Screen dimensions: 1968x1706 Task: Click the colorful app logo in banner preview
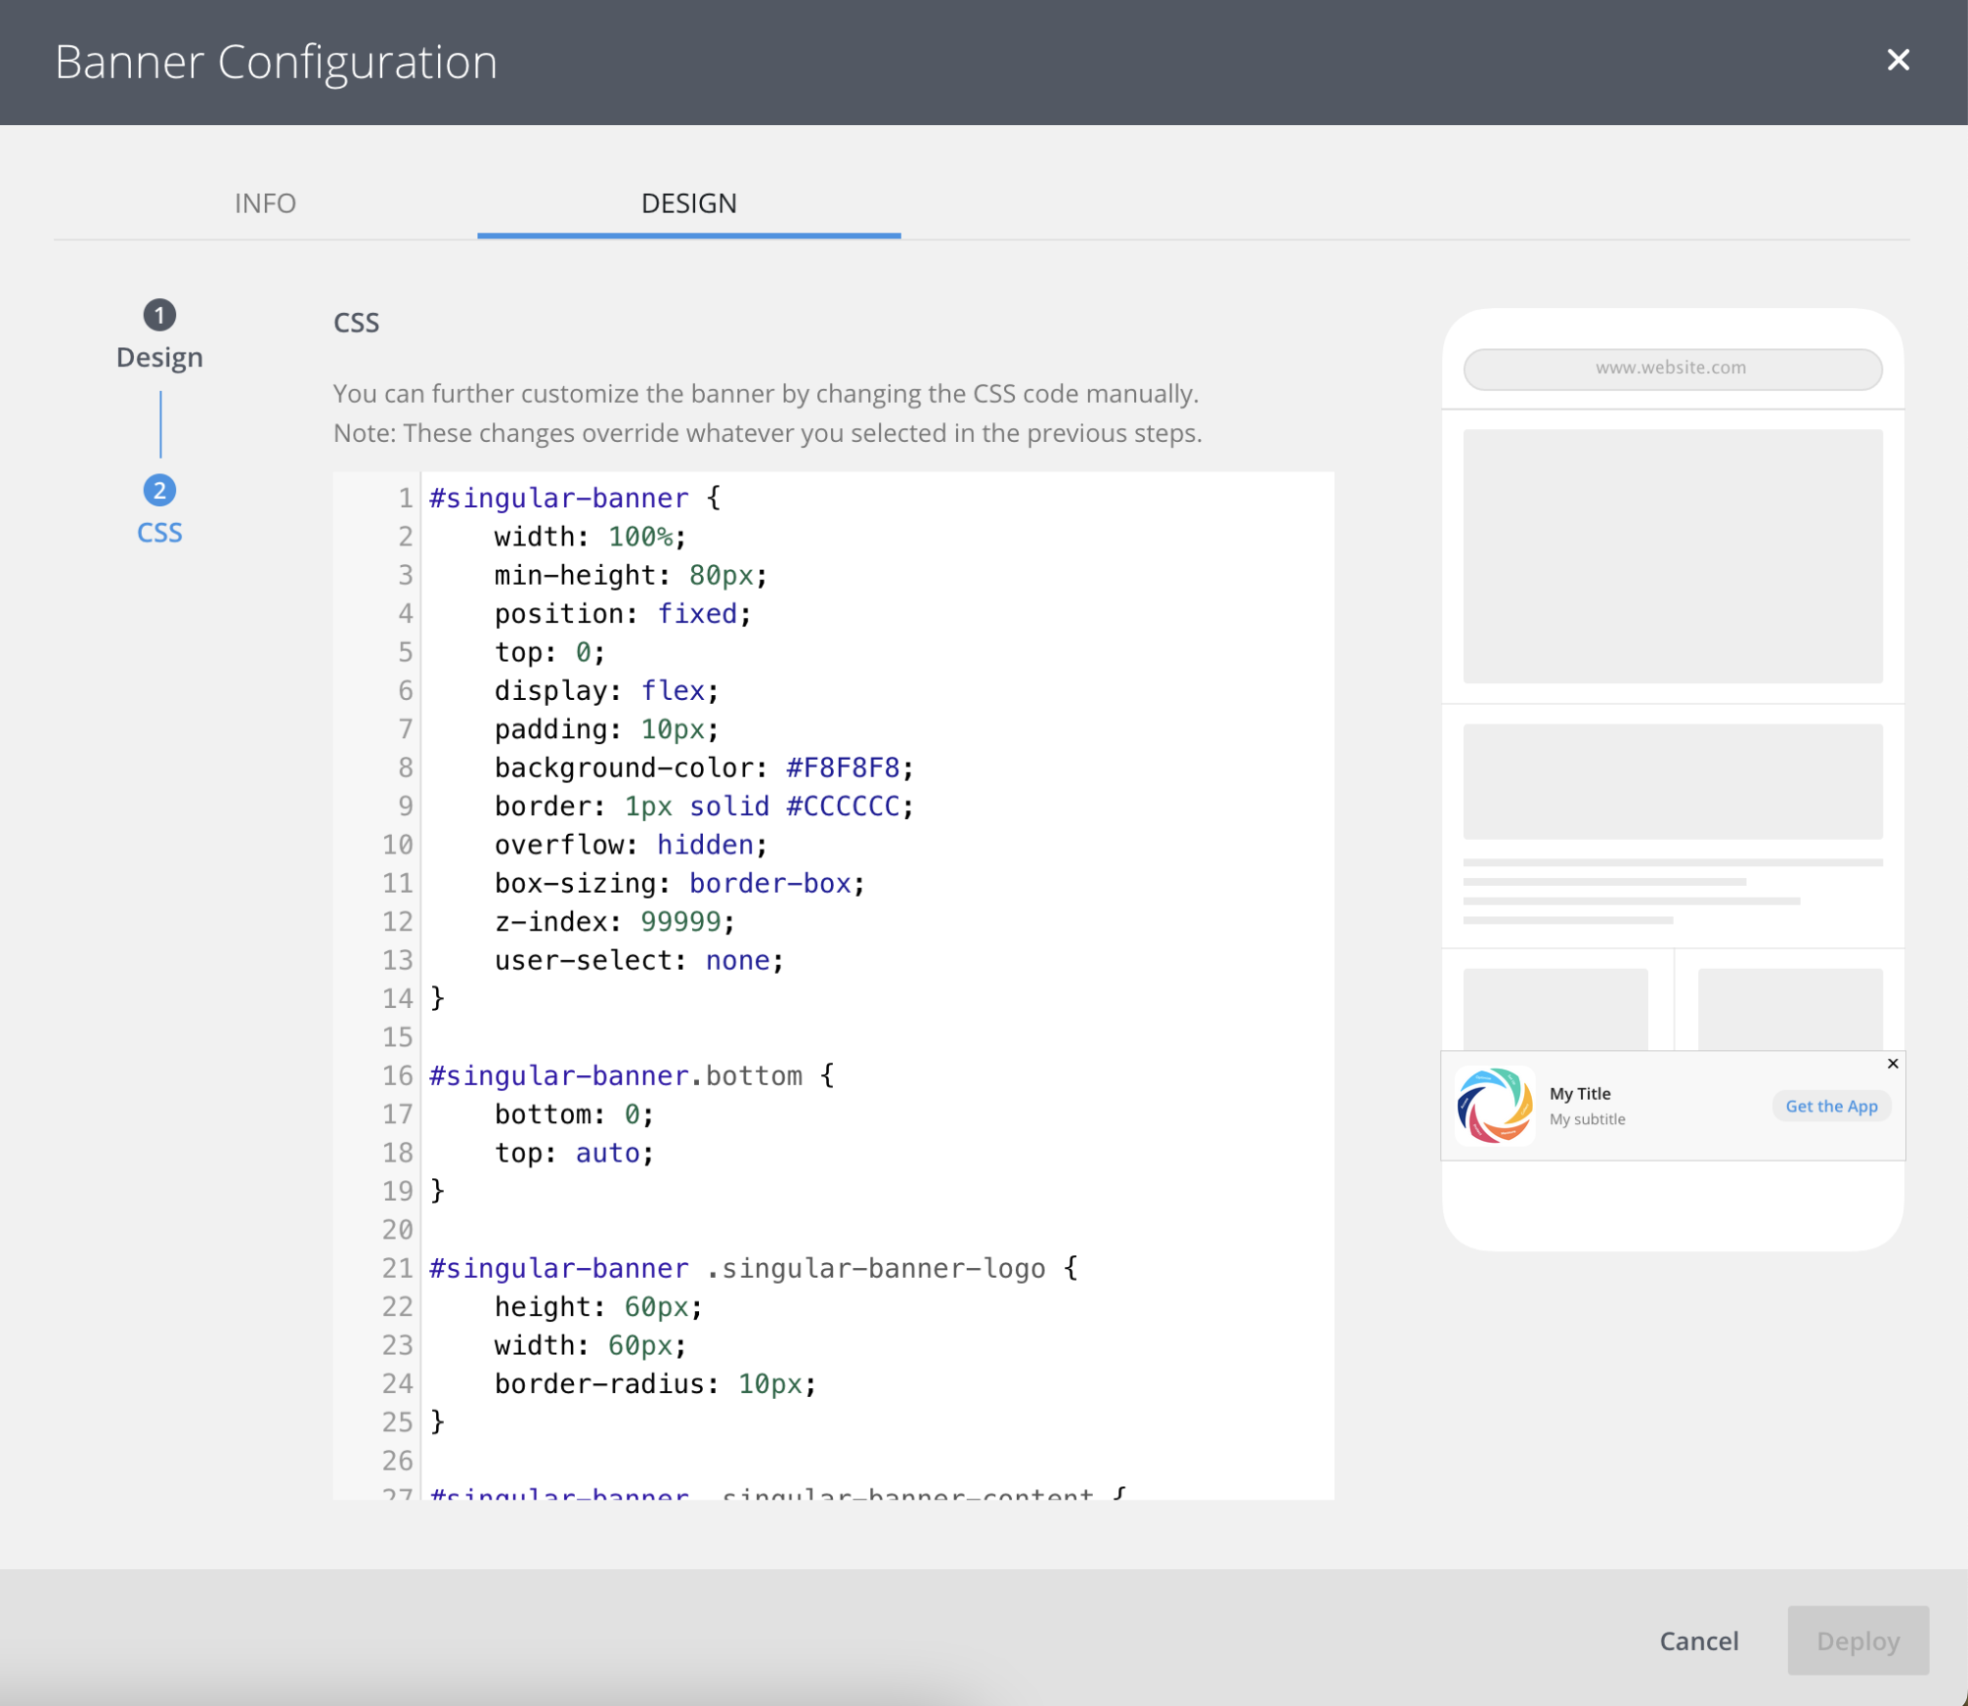[1493, 1106]
